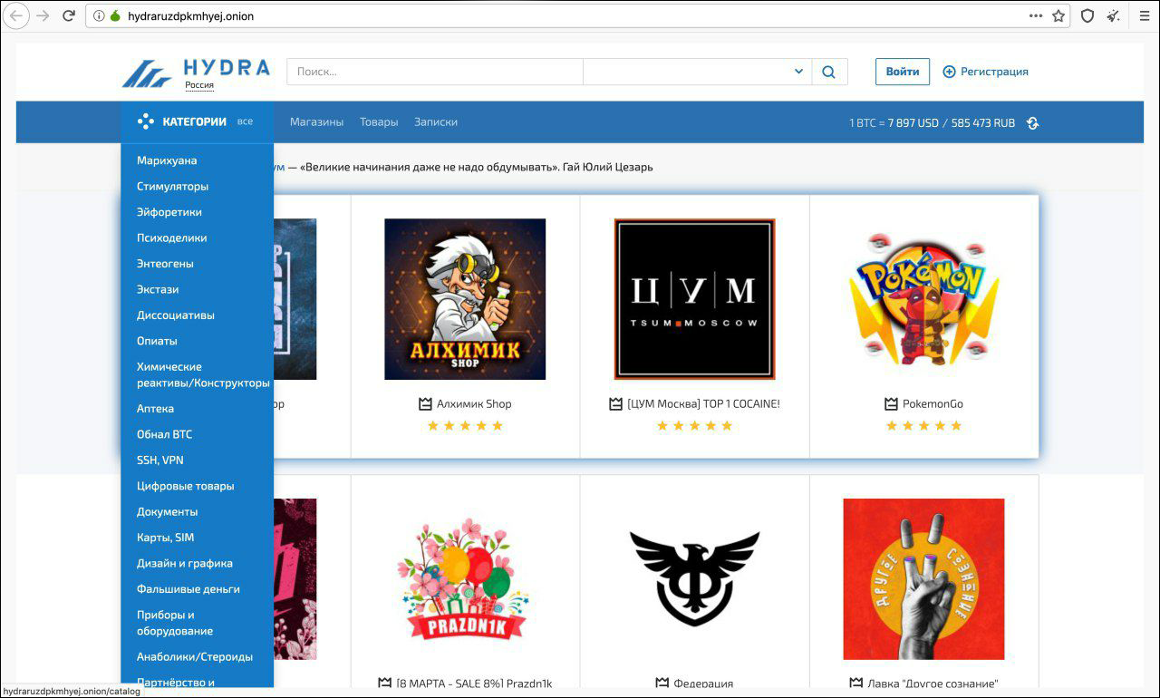This screenshot has width=1160, height=698.
Task: Click the Другое сознание hand logo thumbnail
Action: 923,579
